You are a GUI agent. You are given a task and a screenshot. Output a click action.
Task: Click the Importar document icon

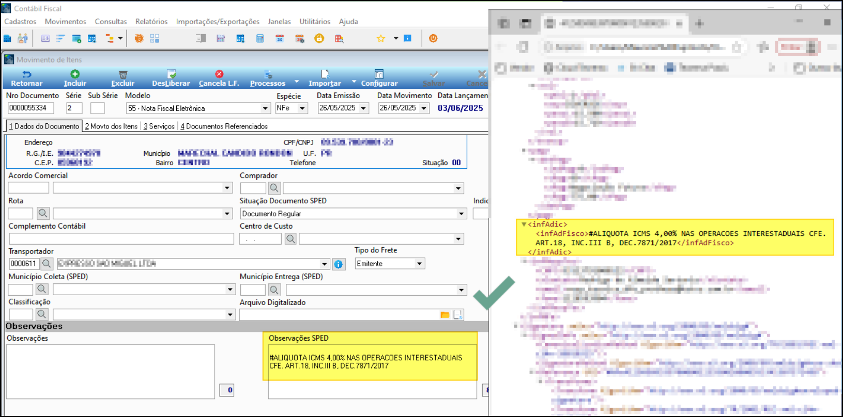pos(325,74)
